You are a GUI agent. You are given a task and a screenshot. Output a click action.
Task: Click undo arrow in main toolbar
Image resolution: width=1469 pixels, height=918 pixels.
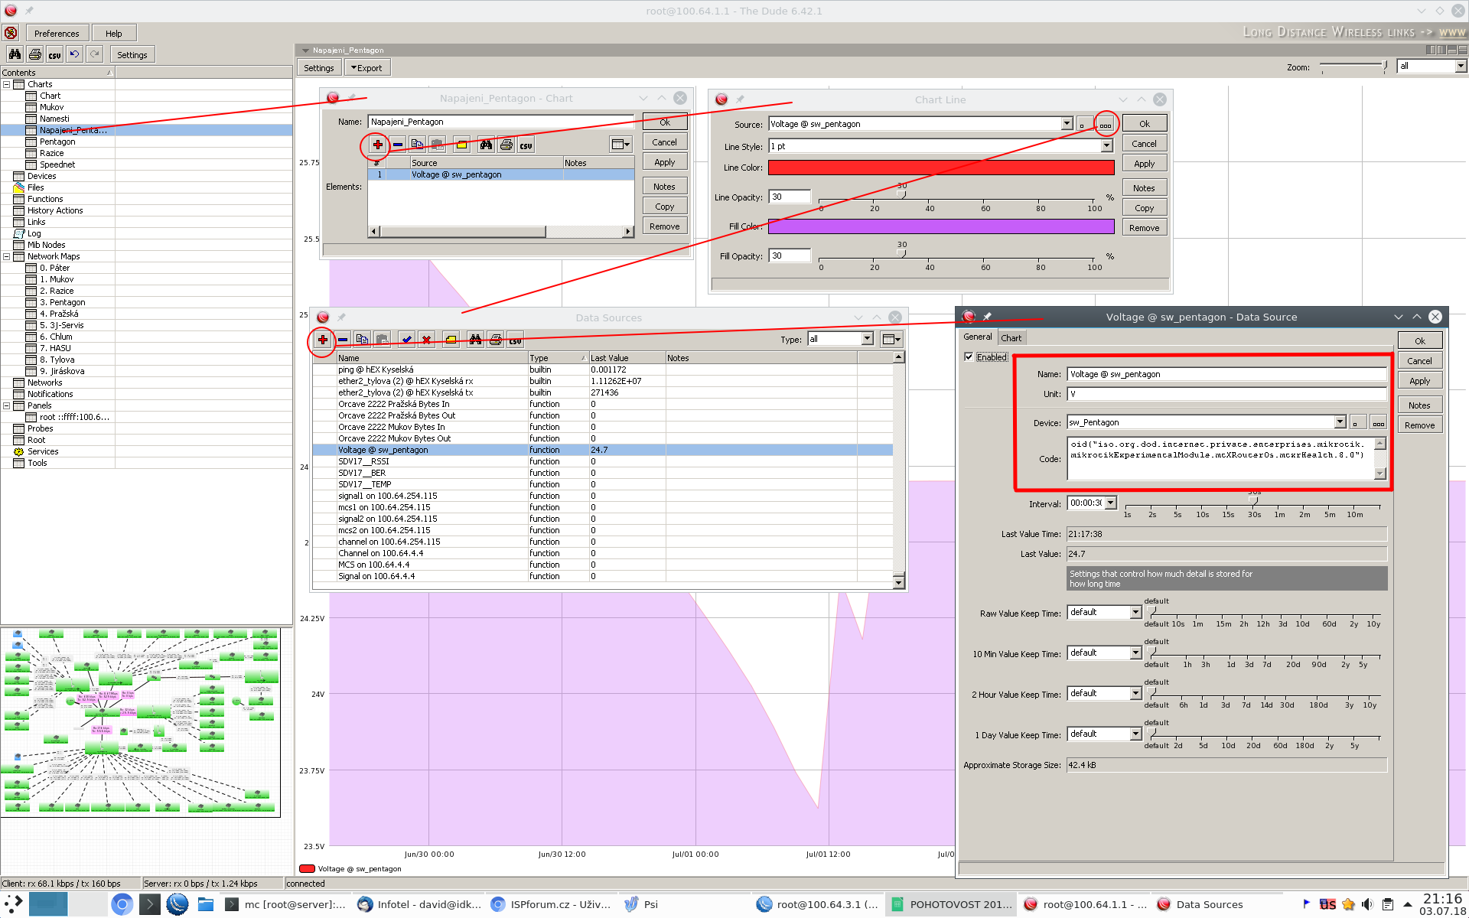74,54
